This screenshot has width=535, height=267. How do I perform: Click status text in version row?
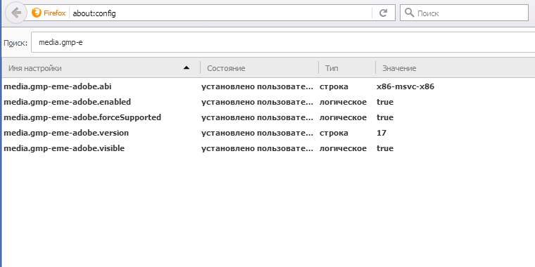pyautogui.click(x=257, y=133)
